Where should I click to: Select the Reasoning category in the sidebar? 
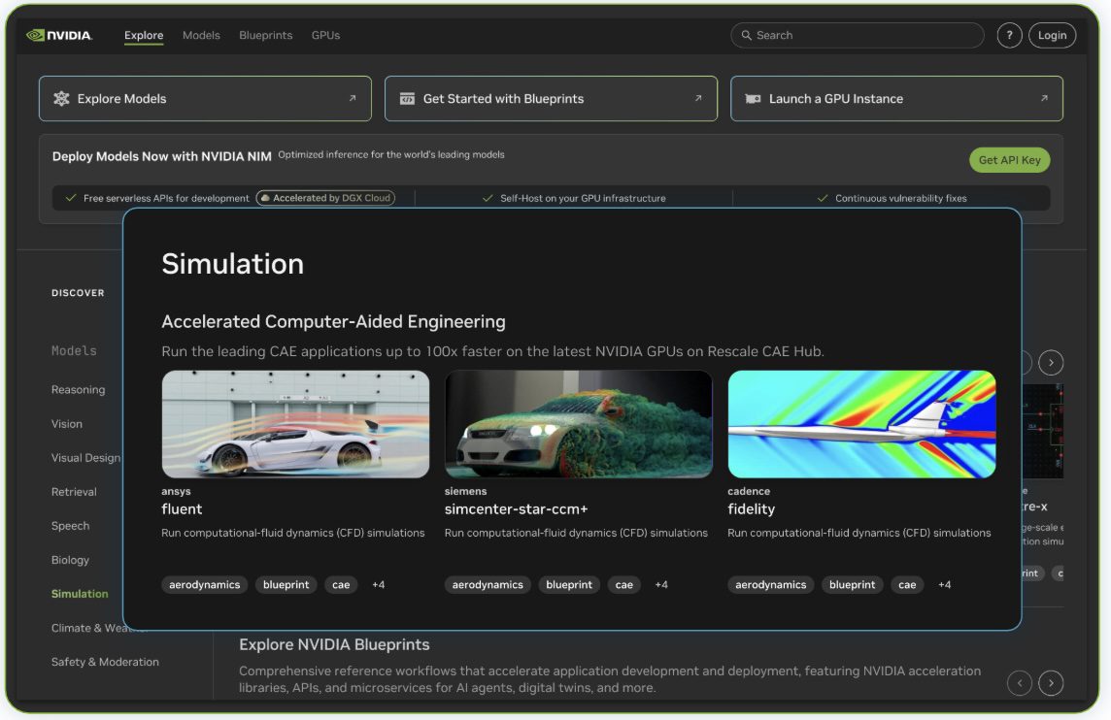tap(78, 389)
